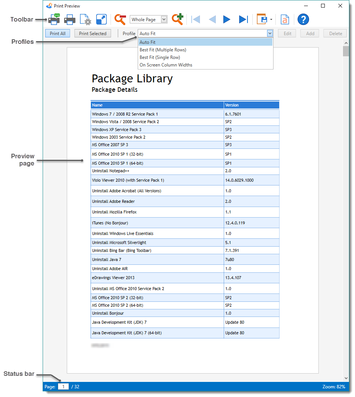Click the print with dialog icon
The width and height of the screenshot is (355, 397).
[54, 19]
